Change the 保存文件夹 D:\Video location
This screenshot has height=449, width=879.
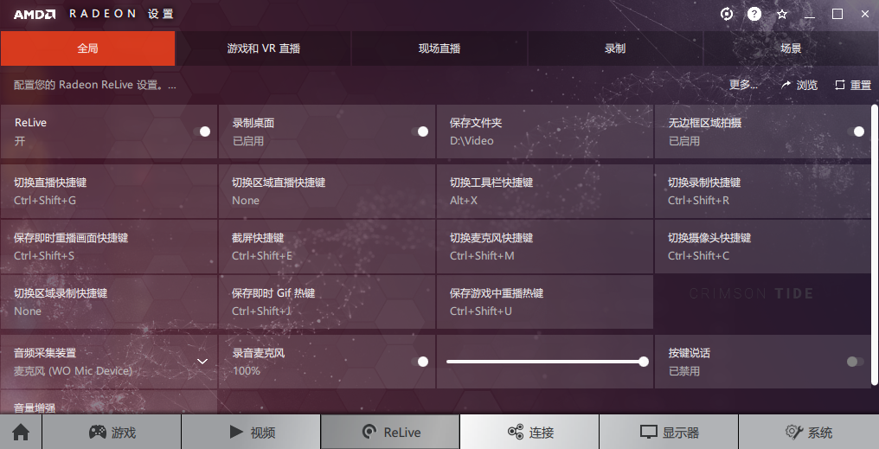(544, 131)
